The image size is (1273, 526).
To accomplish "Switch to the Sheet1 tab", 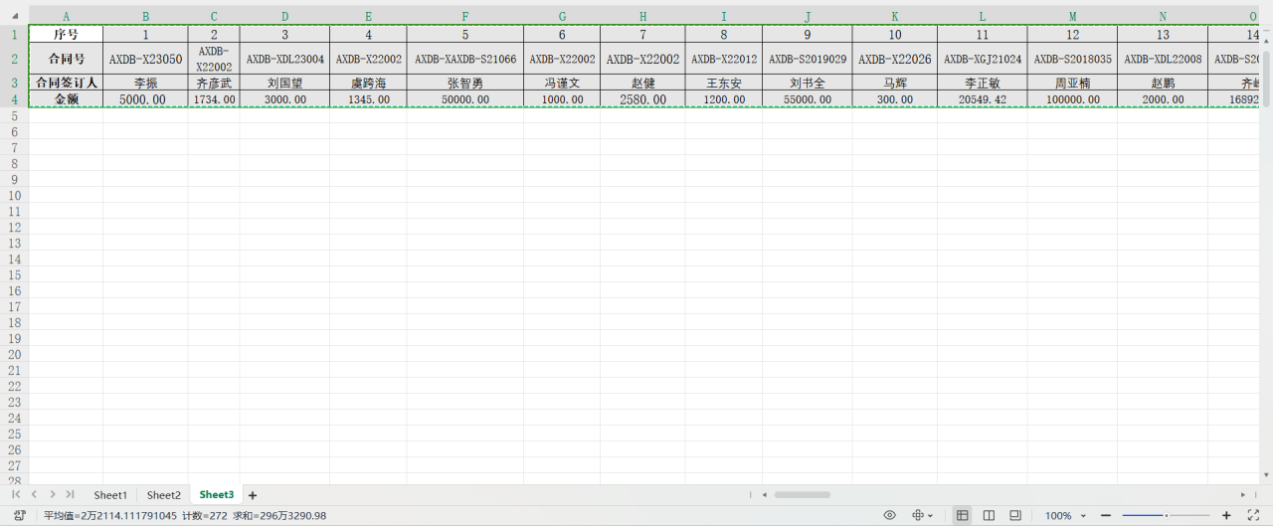I will [110, 495].
